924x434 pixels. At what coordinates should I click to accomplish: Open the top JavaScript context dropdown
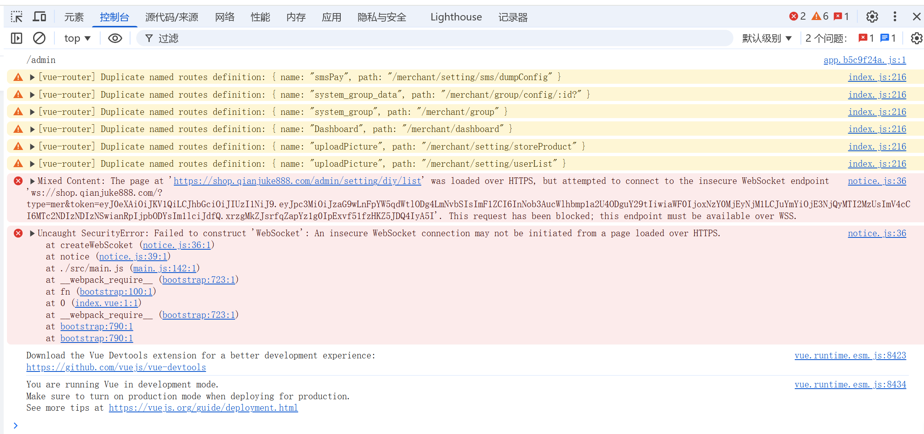(x=77, y=38)
